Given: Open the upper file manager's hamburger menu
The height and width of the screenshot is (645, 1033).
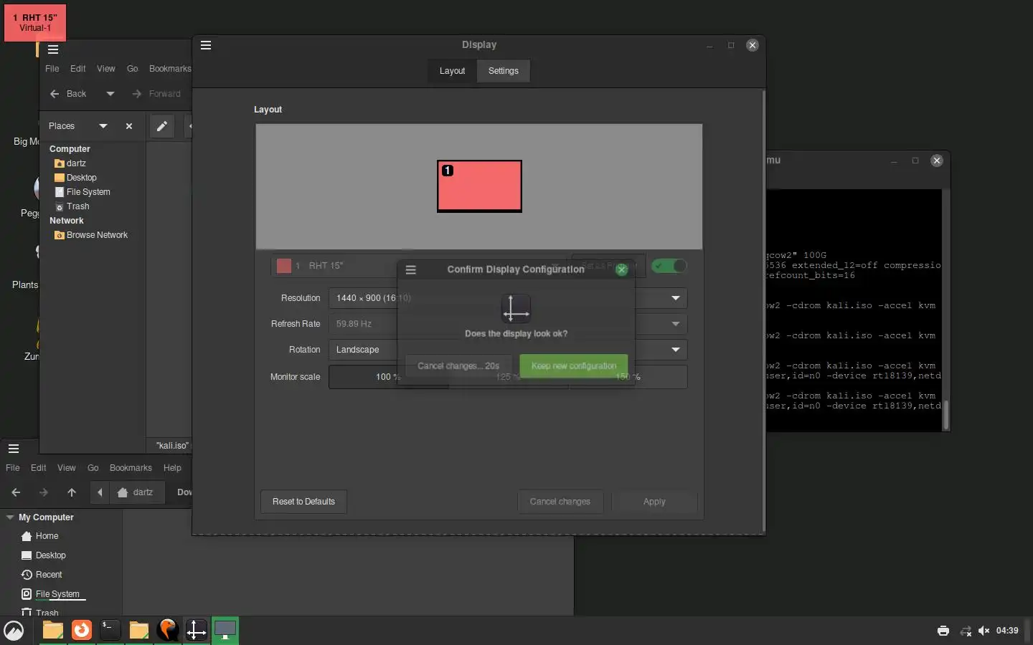Looking at the screenshot, I should pyautogui.click(x=53, y=49).
